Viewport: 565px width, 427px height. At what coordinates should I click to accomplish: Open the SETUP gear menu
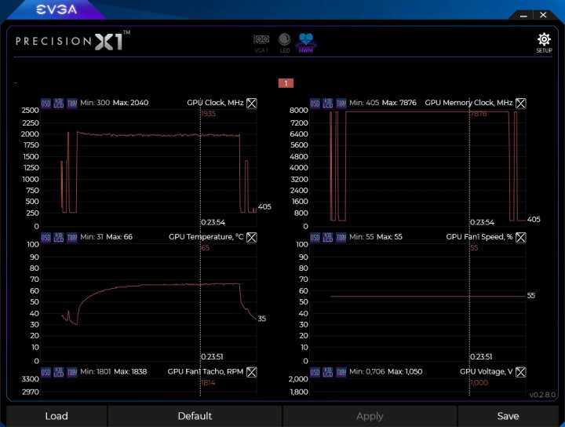[x=544, y=43]
